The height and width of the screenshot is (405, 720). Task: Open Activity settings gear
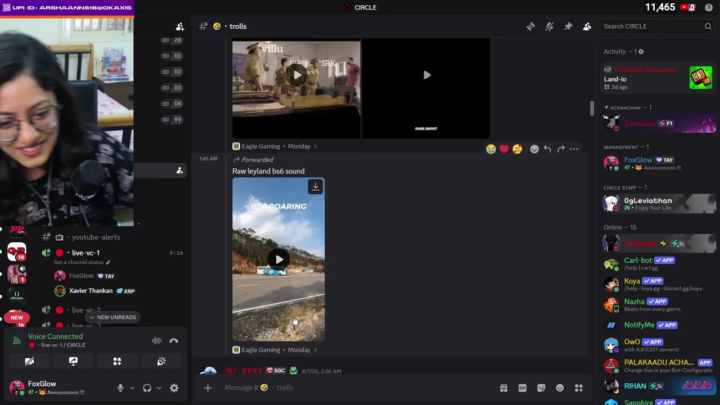[641, 52]
